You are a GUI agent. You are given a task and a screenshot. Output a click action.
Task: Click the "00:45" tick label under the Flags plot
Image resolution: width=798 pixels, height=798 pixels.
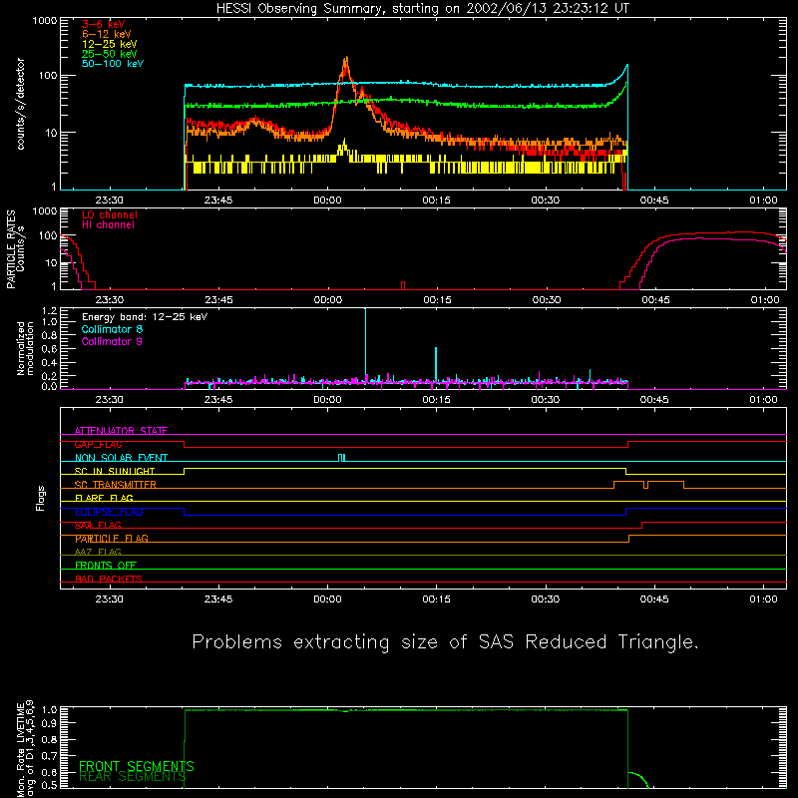(x=654, y=599)
